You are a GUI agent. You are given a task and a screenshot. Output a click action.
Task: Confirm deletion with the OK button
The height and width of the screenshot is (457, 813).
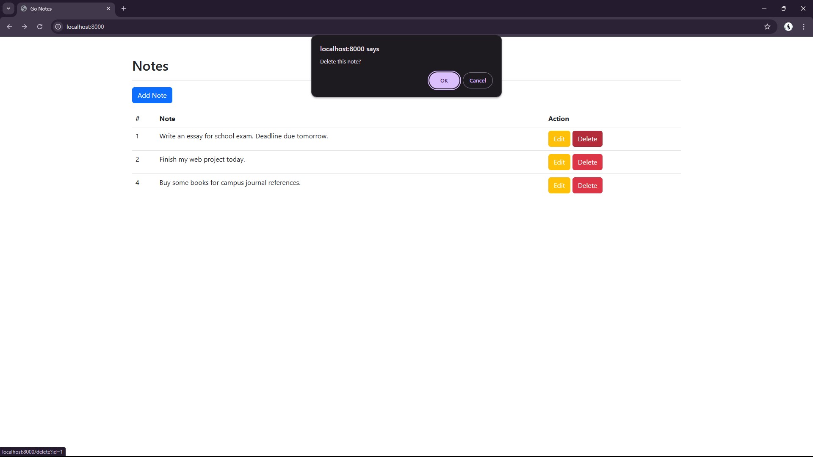[444, 80]
